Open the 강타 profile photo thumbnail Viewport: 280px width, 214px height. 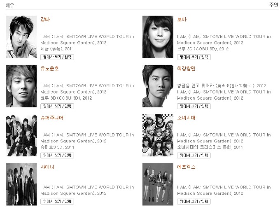click(x=21, y=37)
